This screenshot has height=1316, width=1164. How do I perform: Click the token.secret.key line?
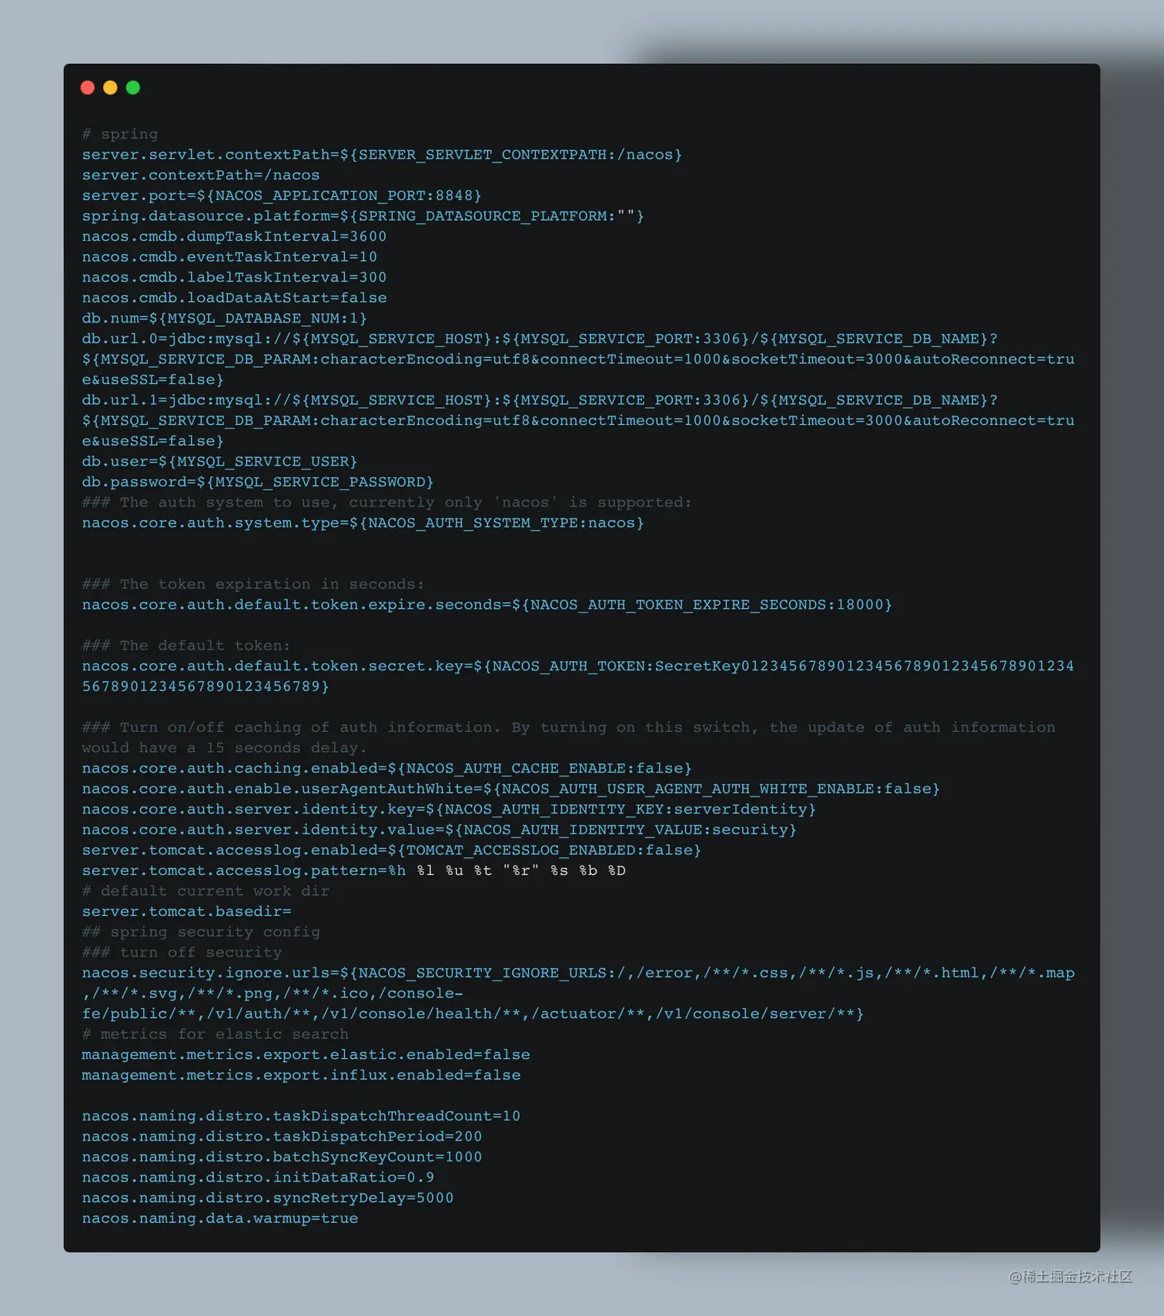point(578,676)
